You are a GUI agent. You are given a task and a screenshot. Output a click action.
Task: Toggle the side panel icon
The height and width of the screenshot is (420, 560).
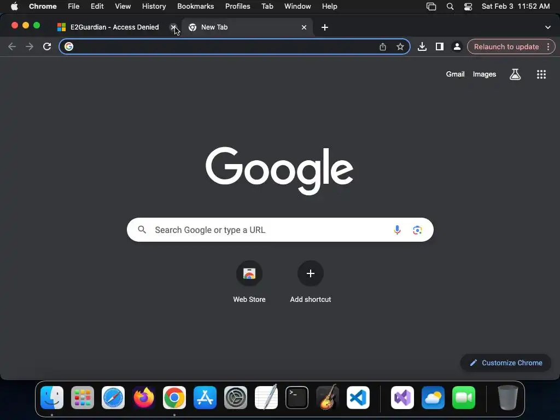coord(440,46)
